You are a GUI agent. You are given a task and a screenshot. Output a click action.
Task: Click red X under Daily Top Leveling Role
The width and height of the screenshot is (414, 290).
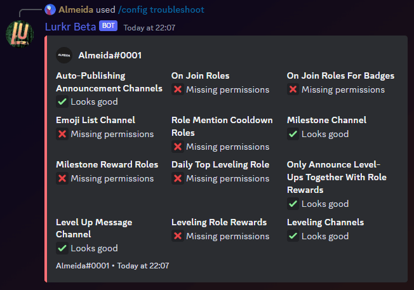(177, 178)
